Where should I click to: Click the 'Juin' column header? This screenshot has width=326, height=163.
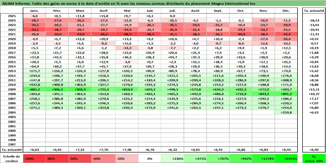[150, 11]
